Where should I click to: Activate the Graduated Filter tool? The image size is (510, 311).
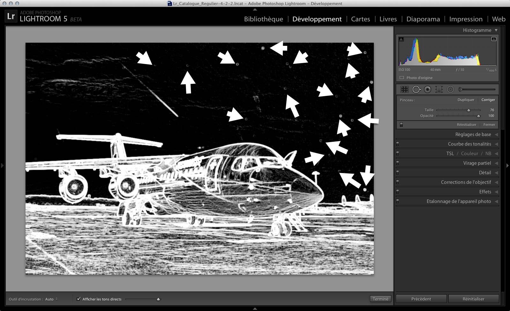point(439,90)
